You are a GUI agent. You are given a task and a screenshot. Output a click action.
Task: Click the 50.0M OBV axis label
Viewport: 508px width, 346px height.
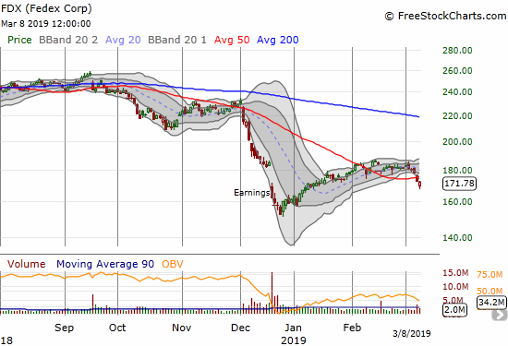(x=490, y=291)
